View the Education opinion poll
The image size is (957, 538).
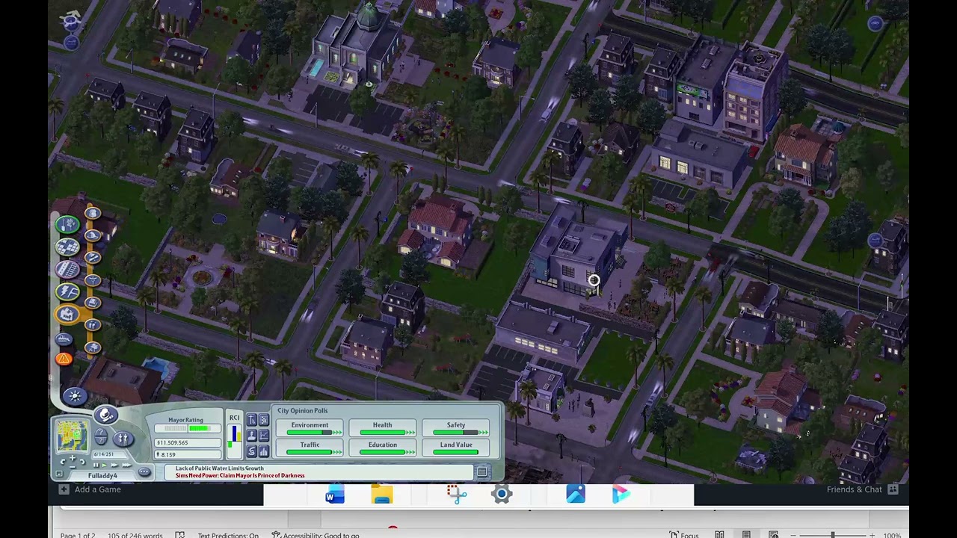(x=382, y=448)
